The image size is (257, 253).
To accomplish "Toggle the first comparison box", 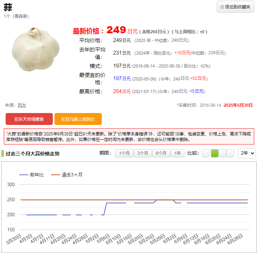I will click(206, 153).
